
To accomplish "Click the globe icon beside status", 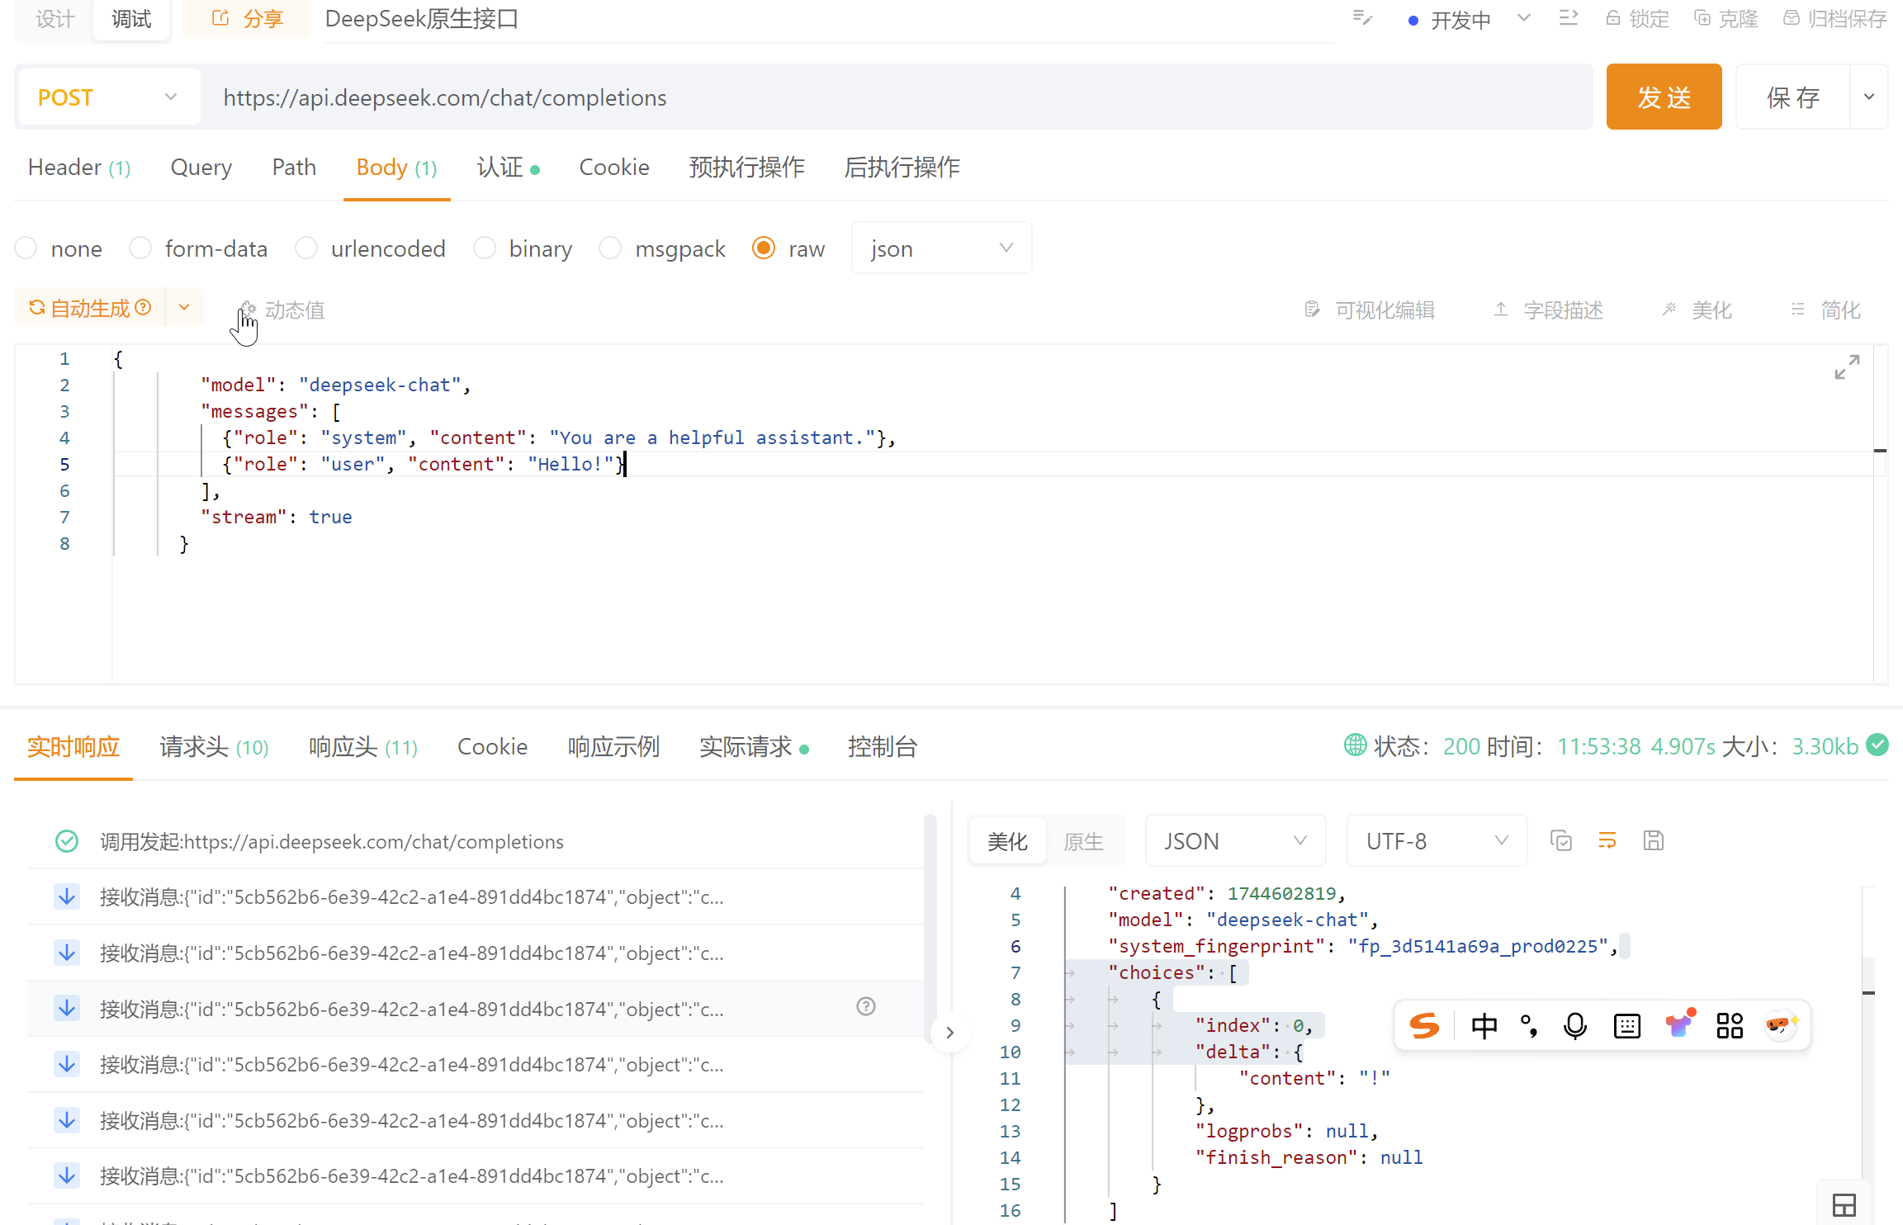I will (x=1356, y=745).
